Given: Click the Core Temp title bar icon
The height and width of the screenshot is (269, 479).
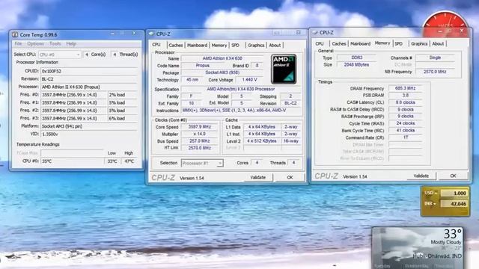Looking at the screenshot, I should (15, 35).
